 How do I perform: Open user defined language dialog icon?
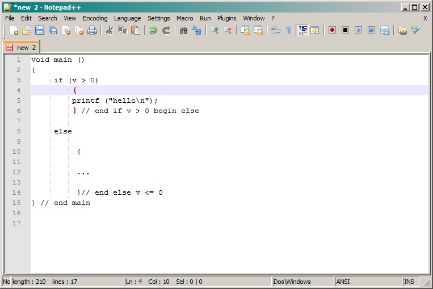point(315,30)
